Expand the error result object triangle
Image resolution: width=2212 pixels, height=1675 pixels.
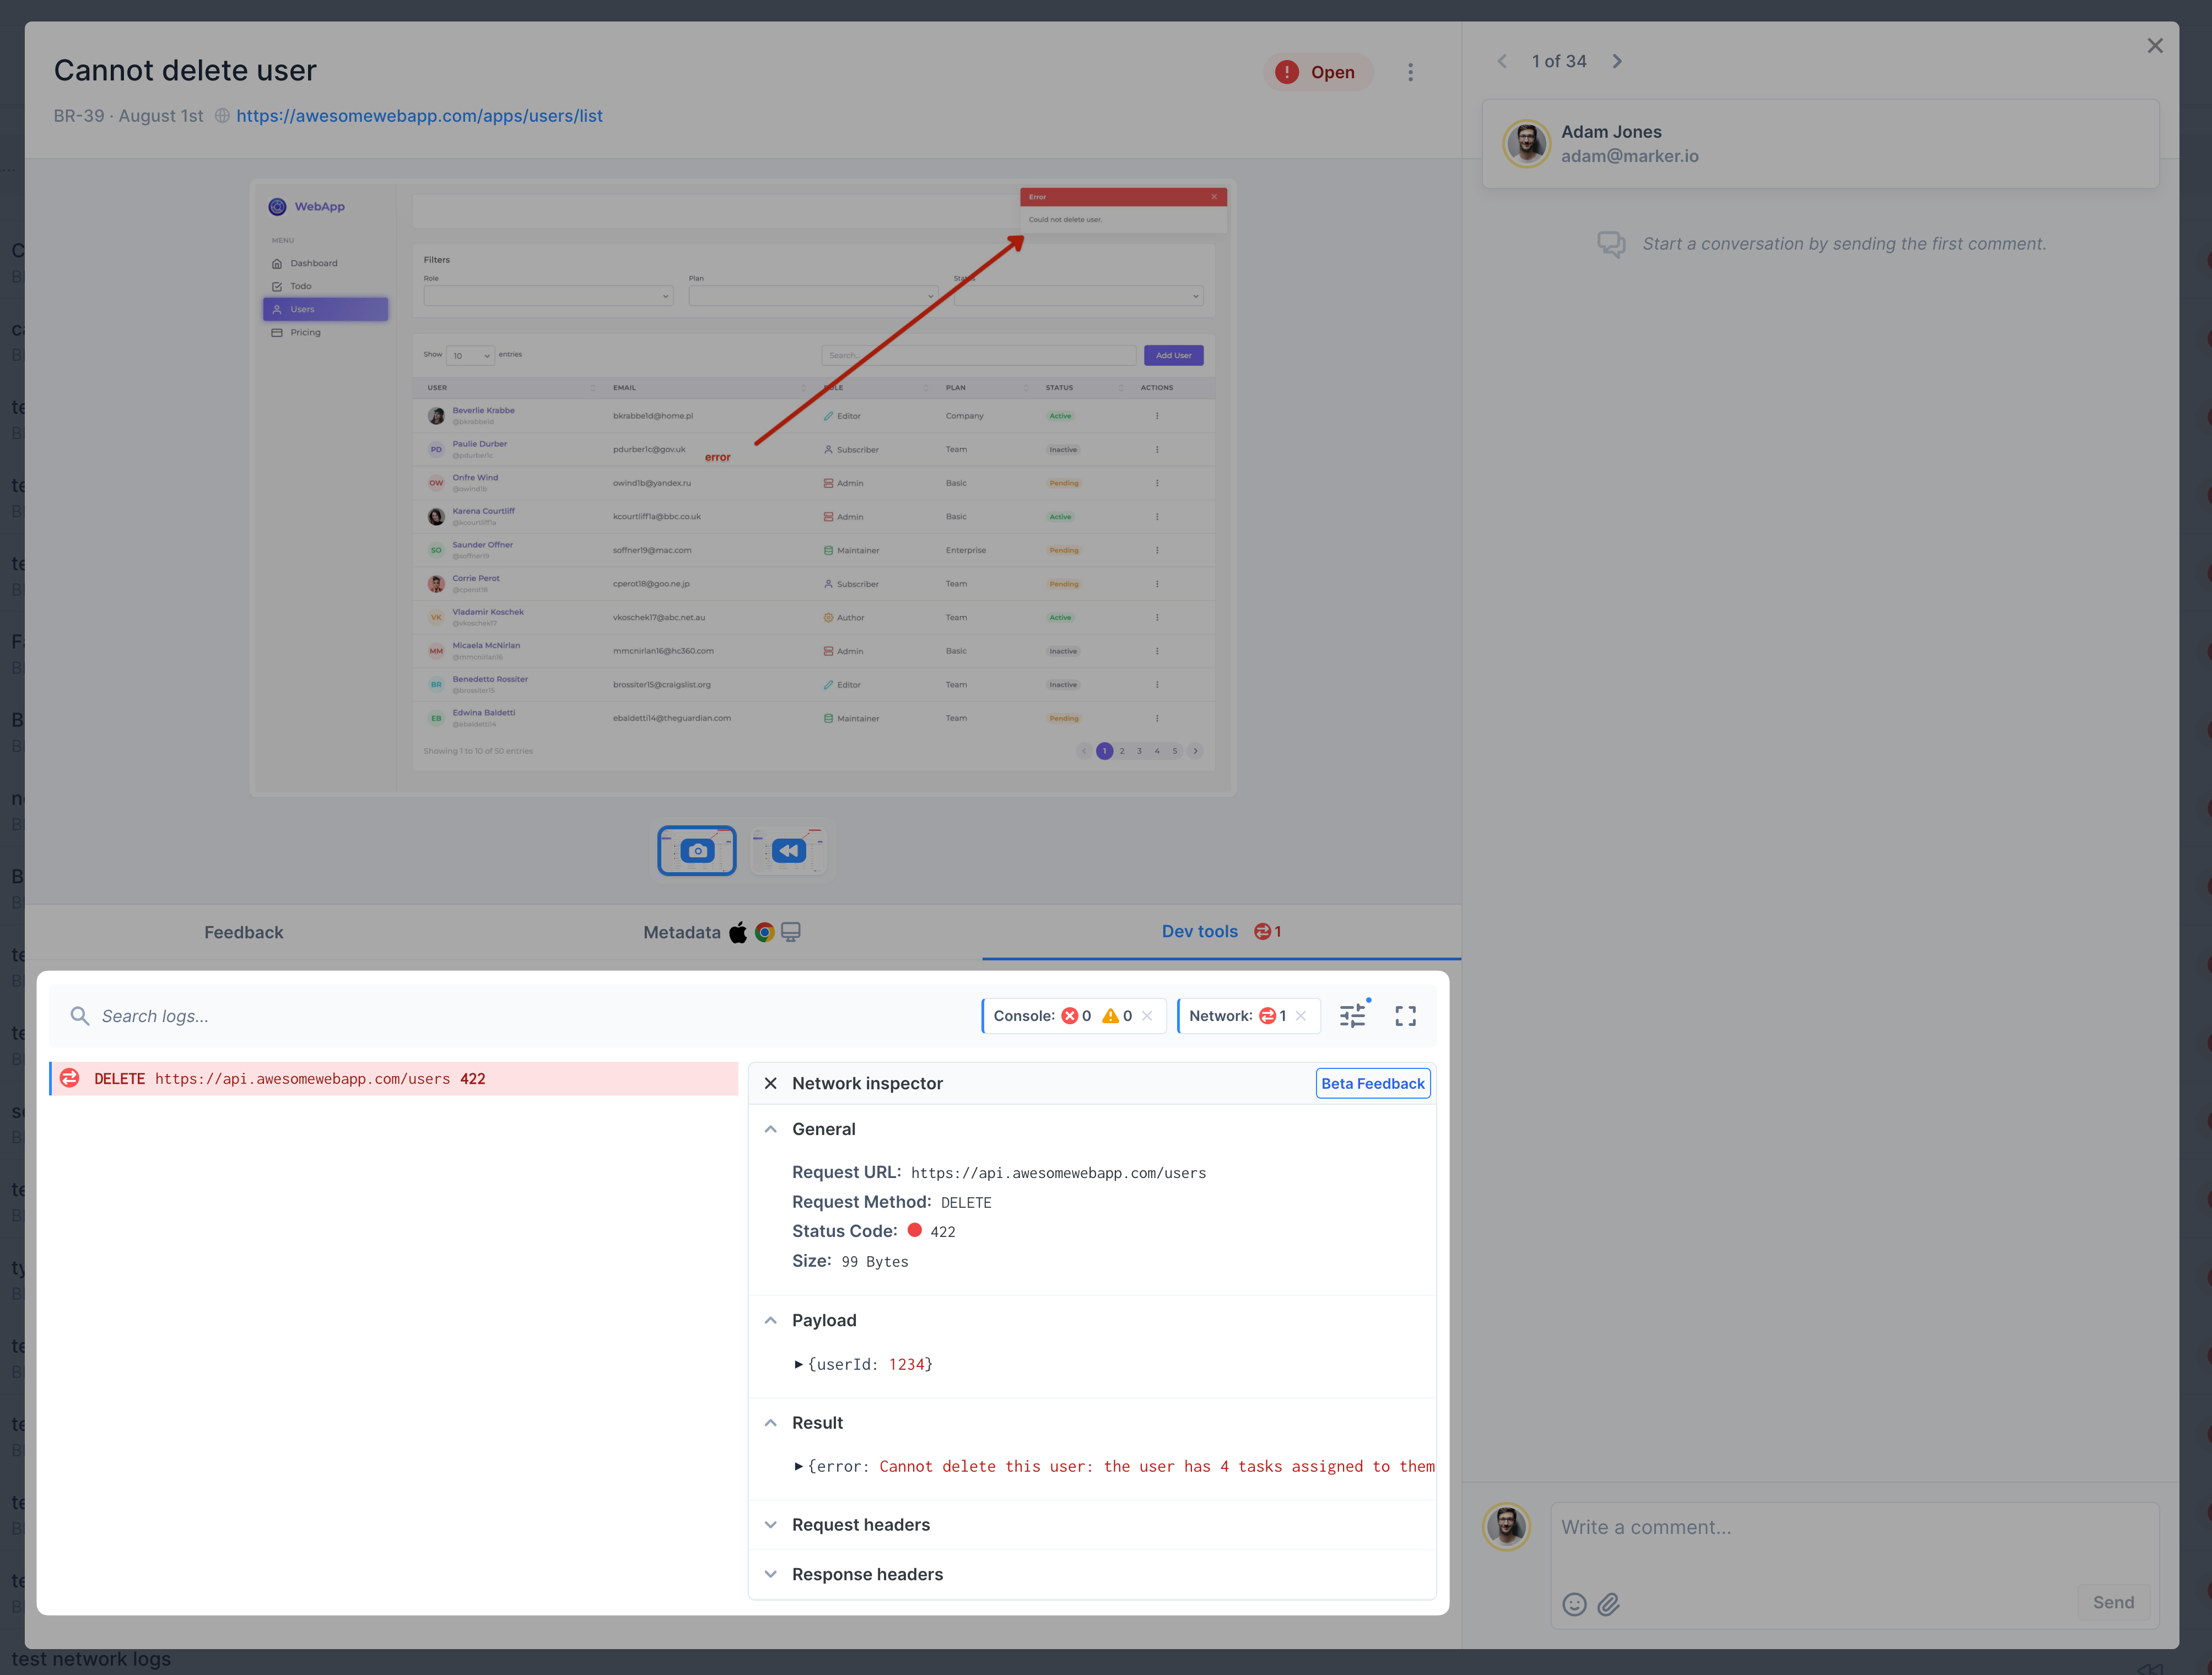tap(798, 1467)
